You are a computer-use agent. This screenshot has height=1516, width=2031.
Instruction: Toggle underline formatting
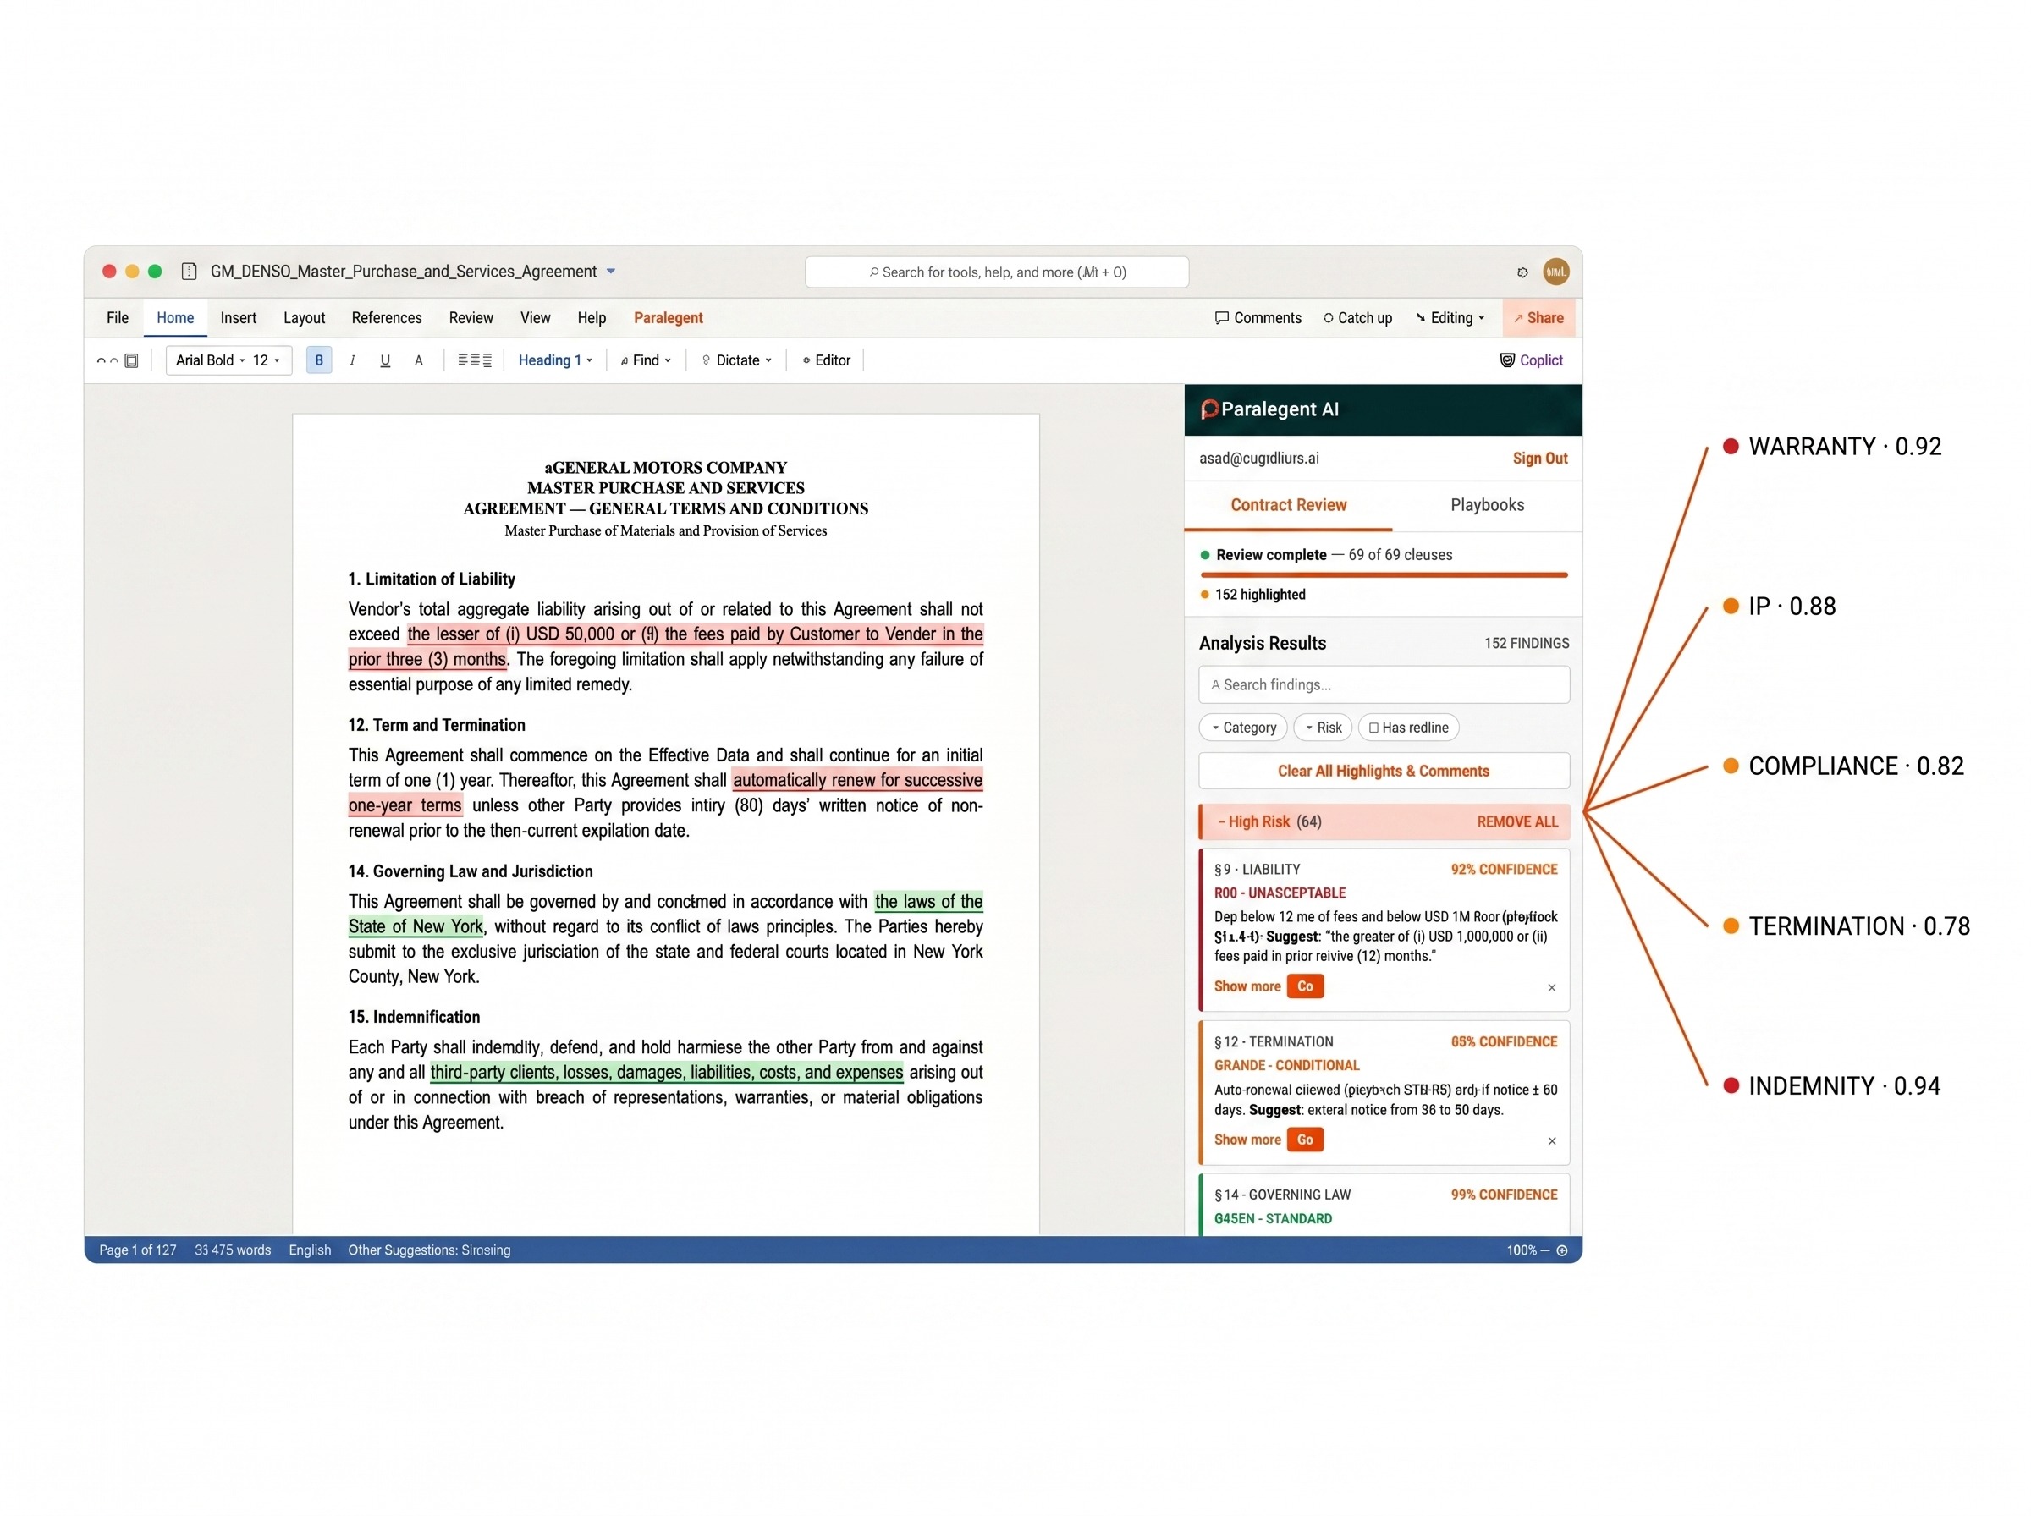click(x=384, y=360)
